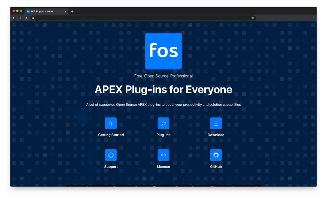The height and width of the screenshot is (200, 327).
Task: Minimize the window with yellow button
Action: pyautogui.click(x=17, y=11)
